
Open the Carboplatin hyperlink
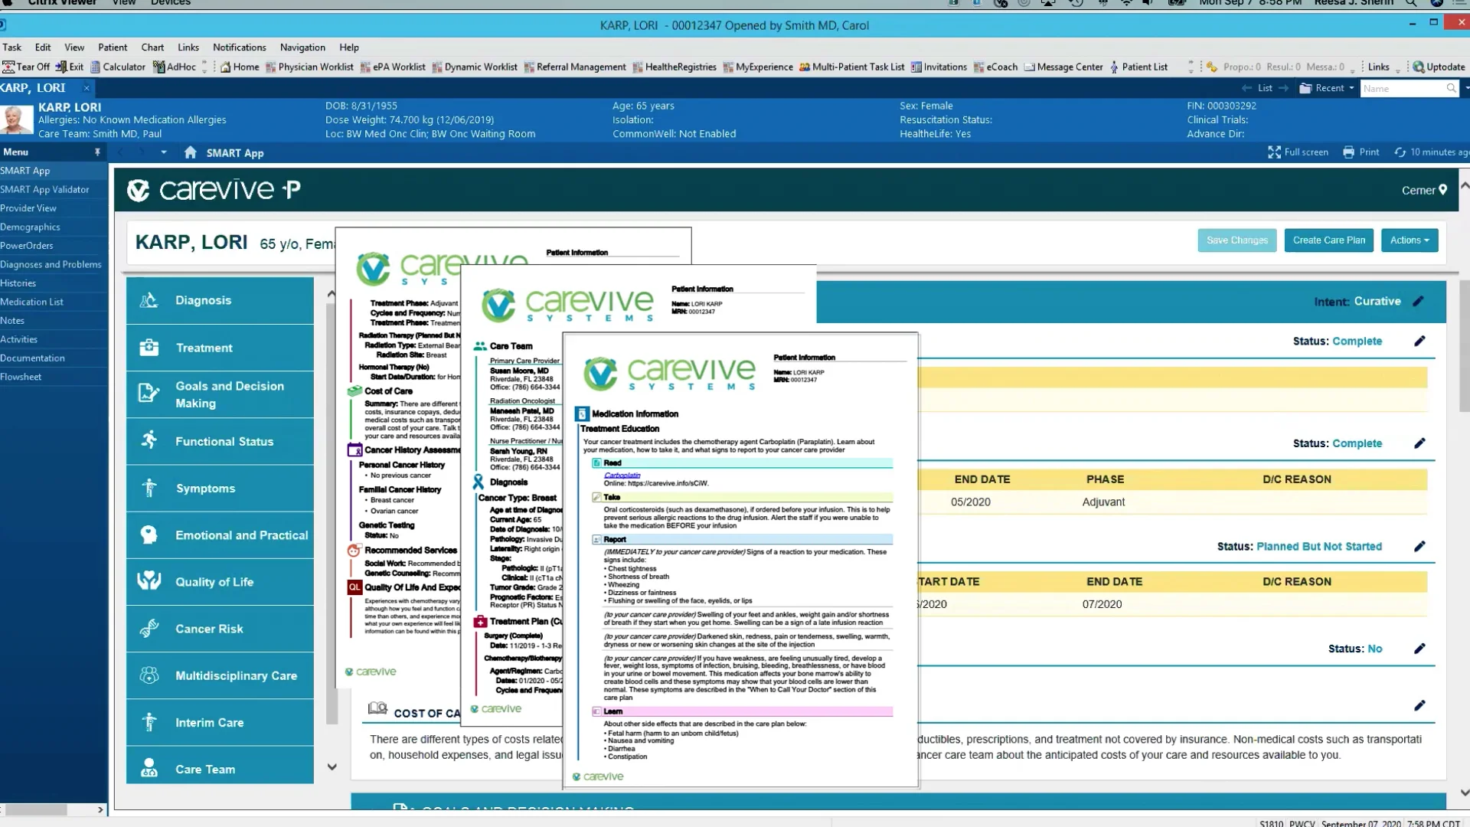click(x=622, y=475)
